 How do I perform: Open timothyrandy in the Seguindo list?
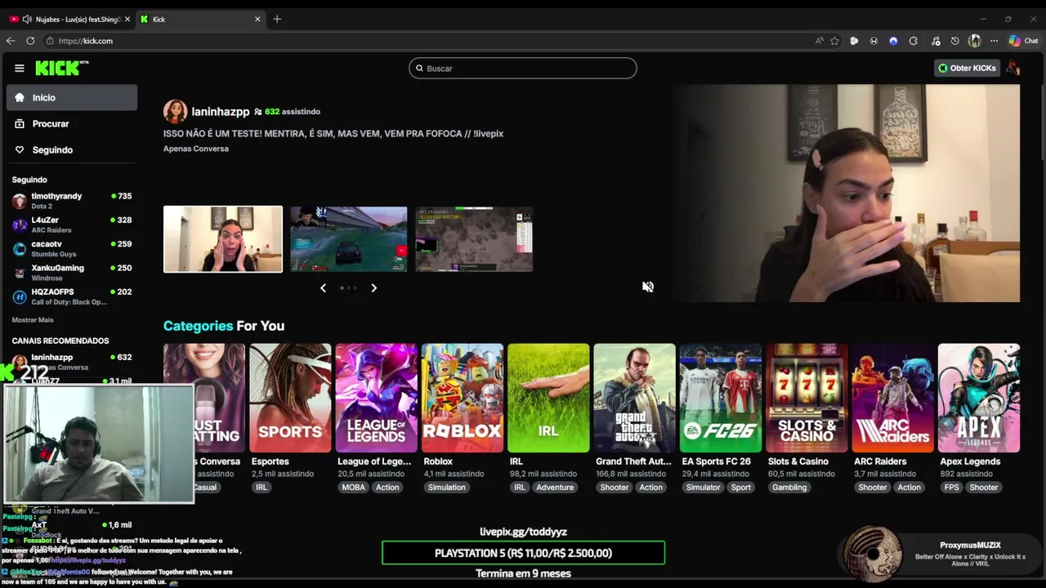(72, 201)
